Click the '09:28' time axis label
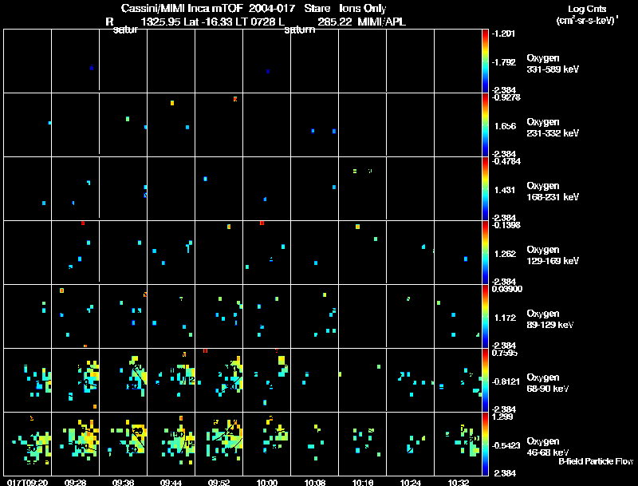 tap(75, 482)
